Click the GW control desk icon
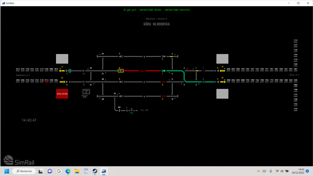 coord(86,91)
